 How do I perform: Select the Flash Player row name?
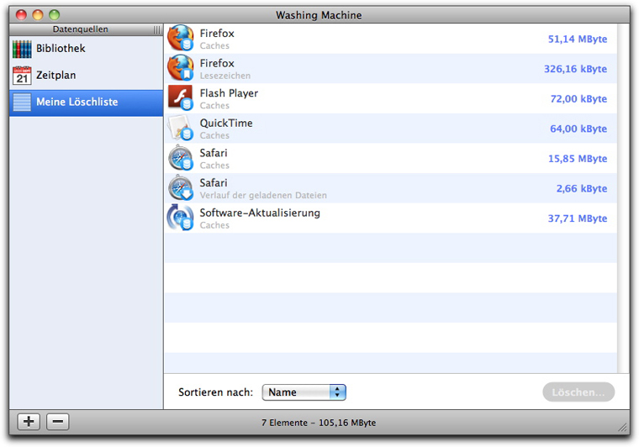click(229, 93)
